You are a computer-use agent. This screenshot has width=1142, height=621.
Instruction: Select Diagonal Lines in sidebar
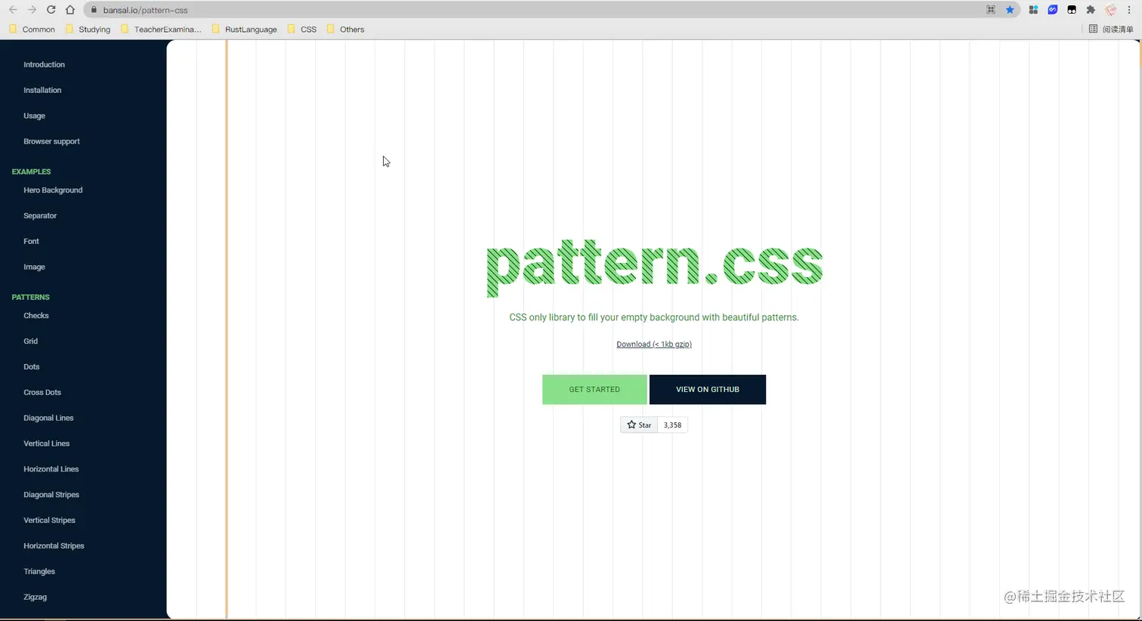(48, 419)
